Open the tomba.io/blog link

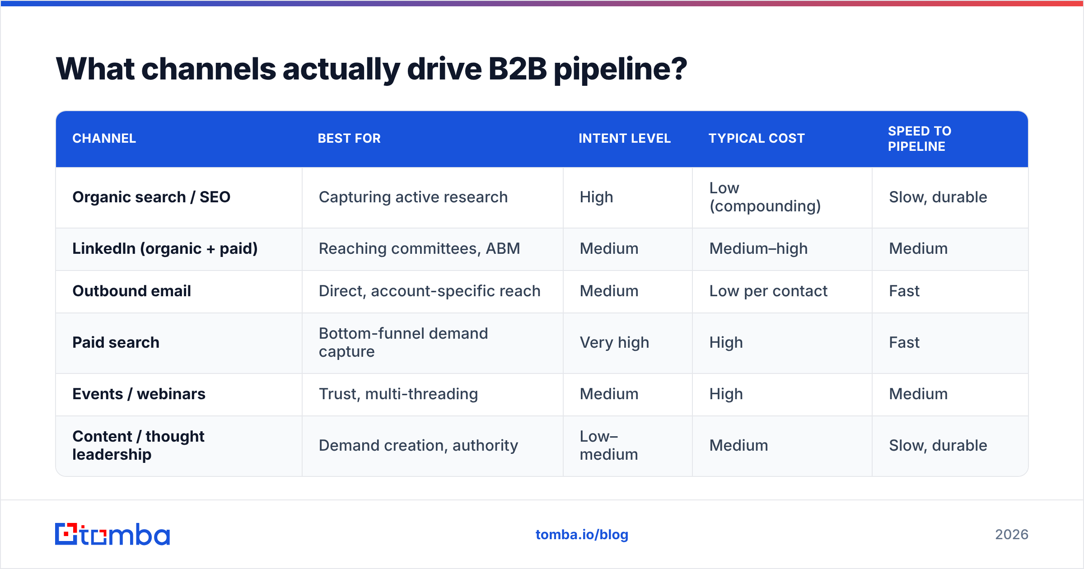tap(582, 535)
